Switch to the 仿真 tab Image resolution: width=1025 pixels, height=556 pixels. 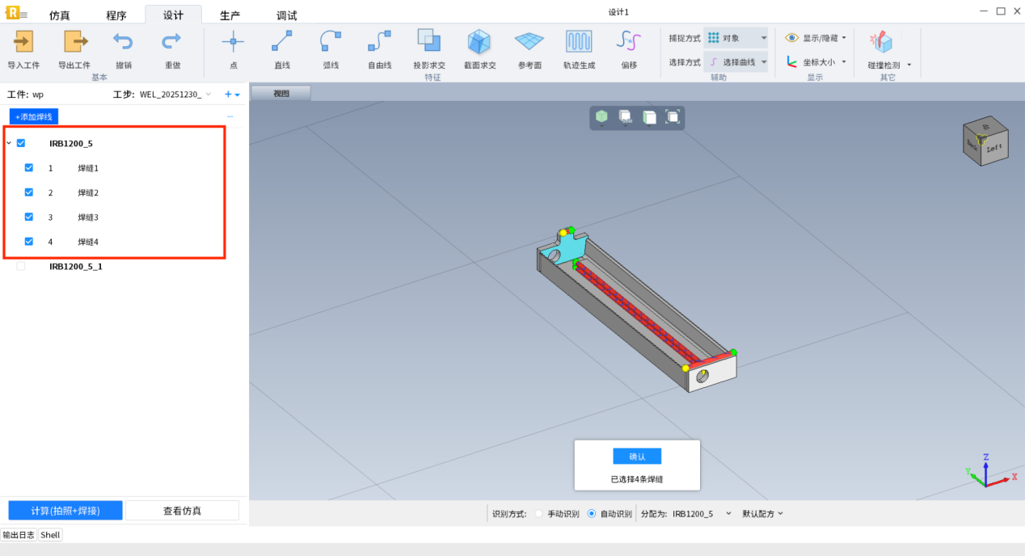pos(60,15)
